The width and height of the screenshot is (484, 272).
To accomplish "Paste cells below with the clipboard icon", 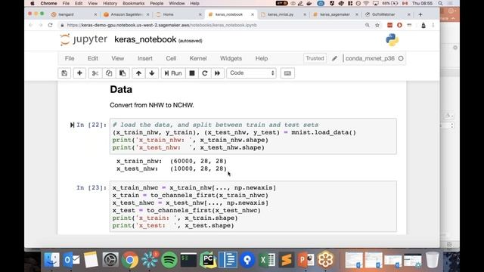I will [123, 73].
